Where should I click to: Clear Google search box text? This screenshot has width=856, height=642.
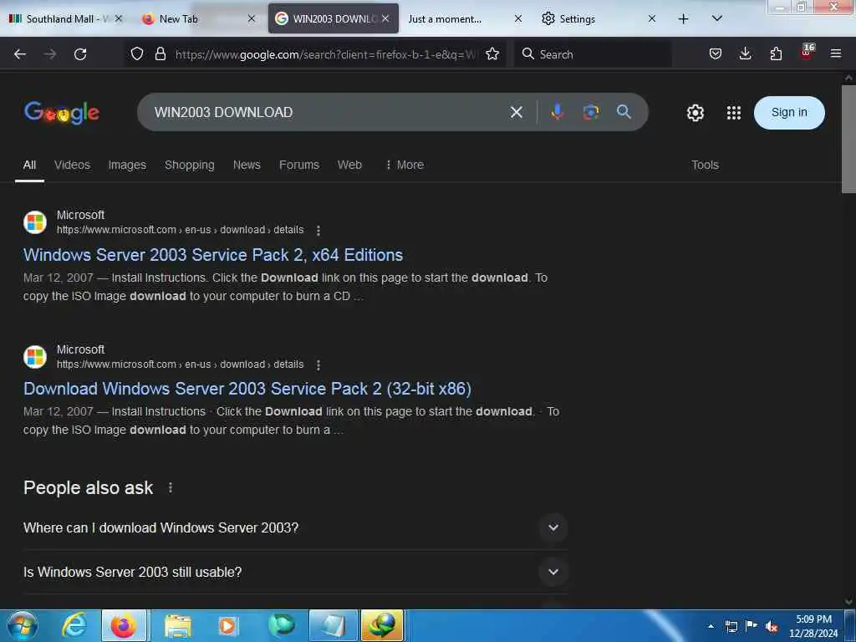point(517,113)
